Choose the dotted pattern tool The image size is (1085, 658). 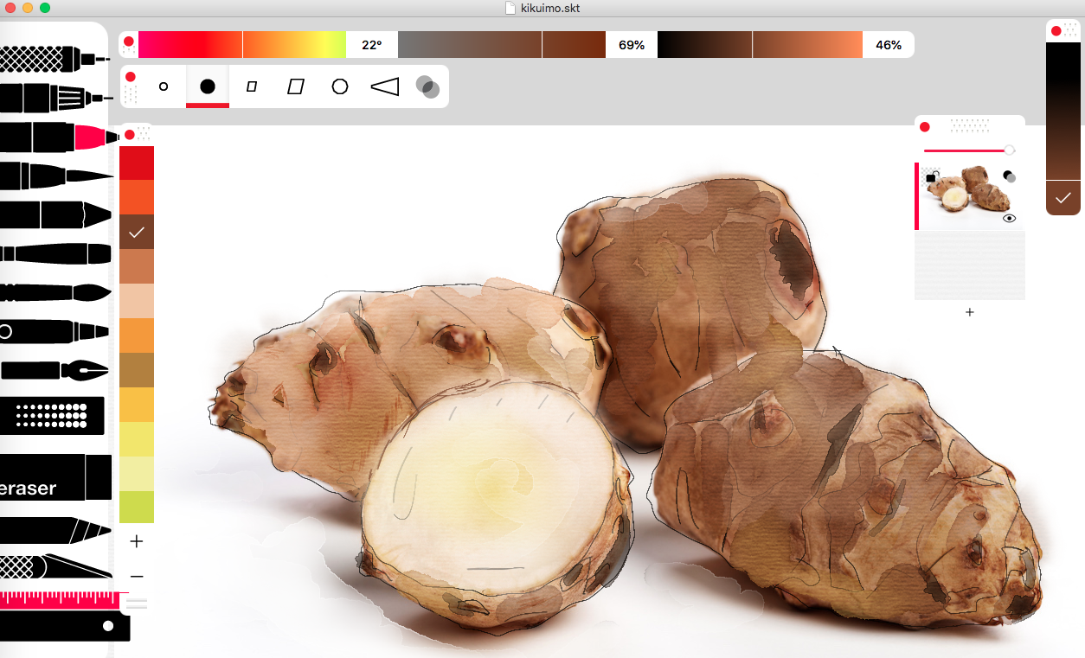(54, 416)
